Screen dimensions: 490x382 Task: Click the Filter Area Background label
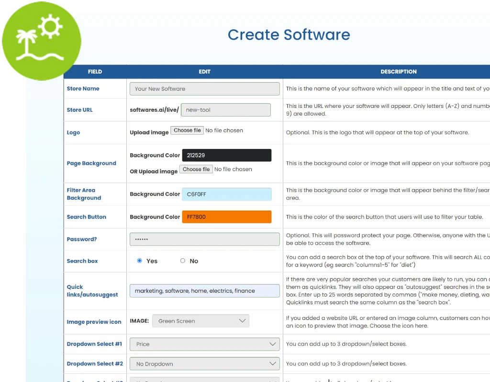[84, 194]
